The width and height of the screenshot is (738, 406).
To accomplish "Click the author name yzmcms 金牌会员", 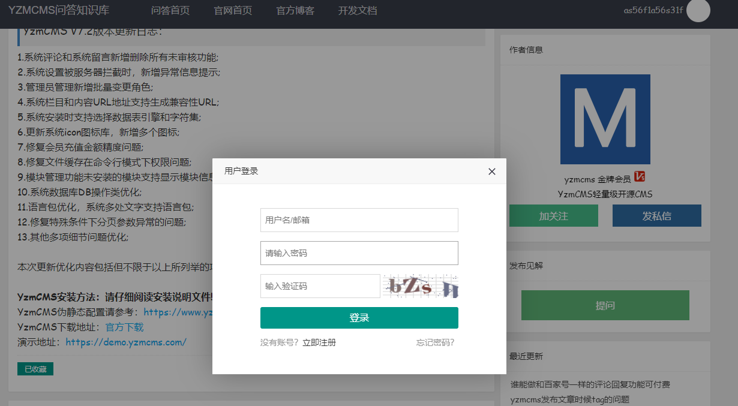I will 598,179.
